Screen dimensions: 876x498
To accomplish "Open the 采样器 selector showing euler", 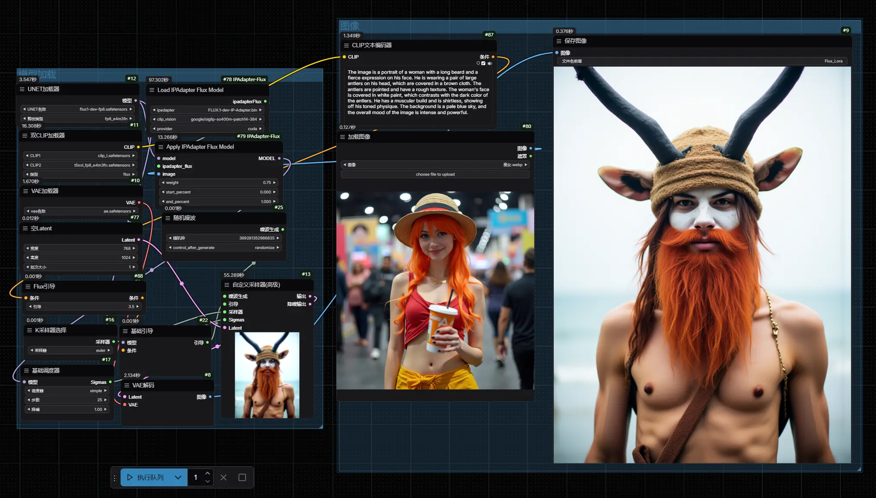I will pos(70,351).
